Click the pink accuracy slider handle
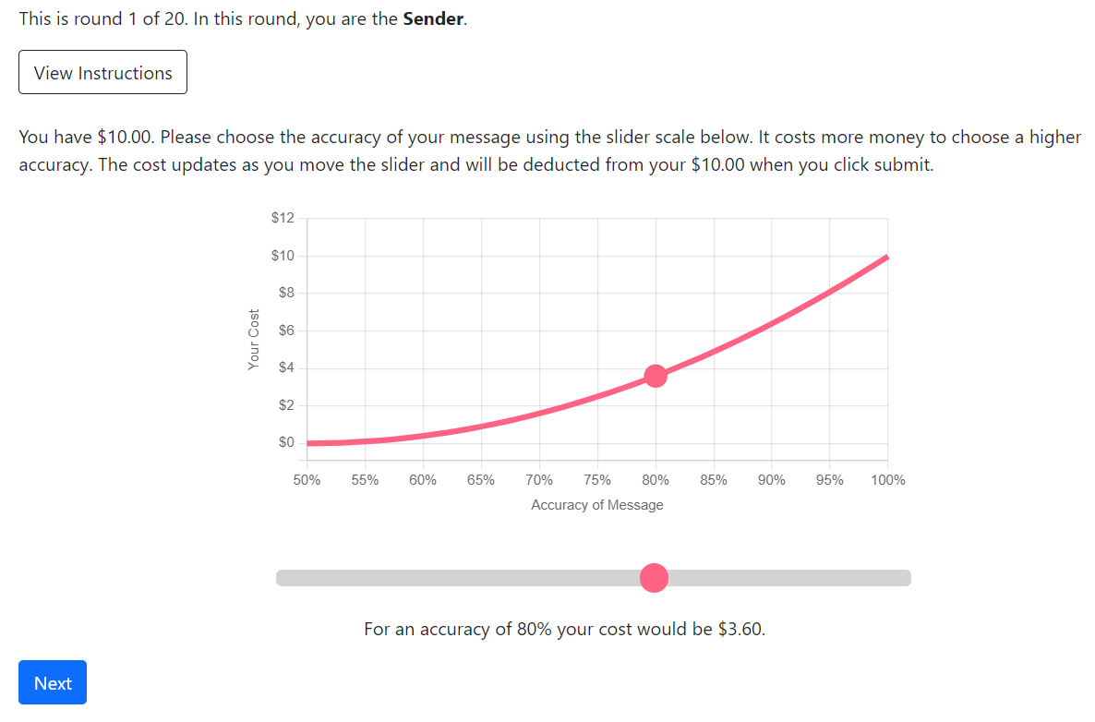This screenshot has width=1095, height=722. [x=654, y=578]
